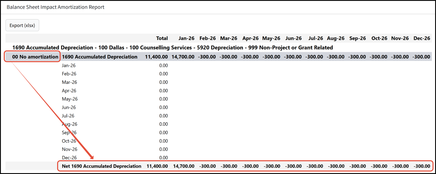Click the Apr-26 column header
436x174 pixels.
click(250, 38)
